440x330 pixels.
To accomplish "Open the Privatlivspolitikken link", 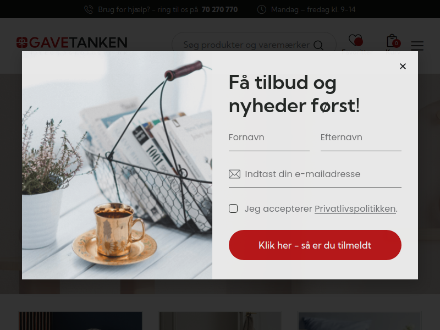I will [355, 209].
